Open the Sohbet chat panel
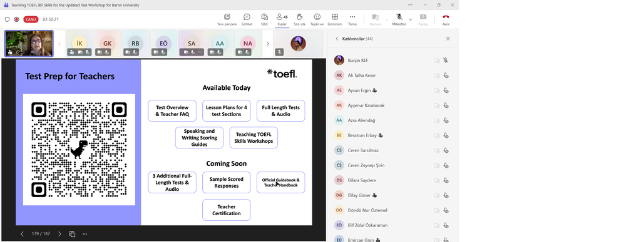The image size is (641, 242). (247, 19)
